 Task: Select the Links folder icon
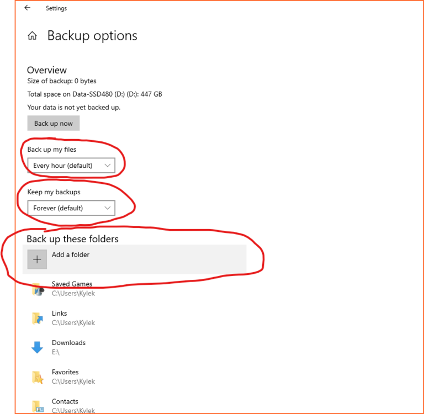click(38, 319)
